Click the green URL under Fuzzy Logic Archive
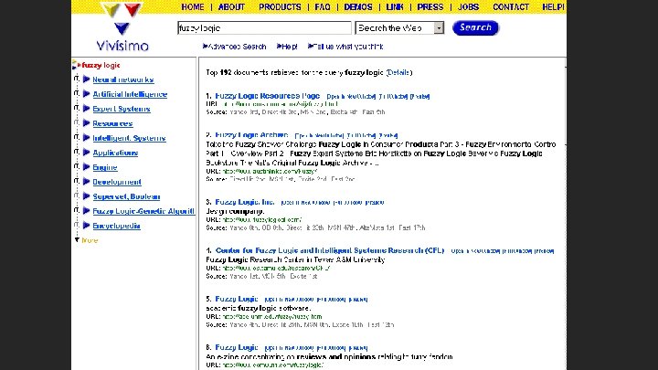This screenshot has width=658, height=370. [270, 171]
